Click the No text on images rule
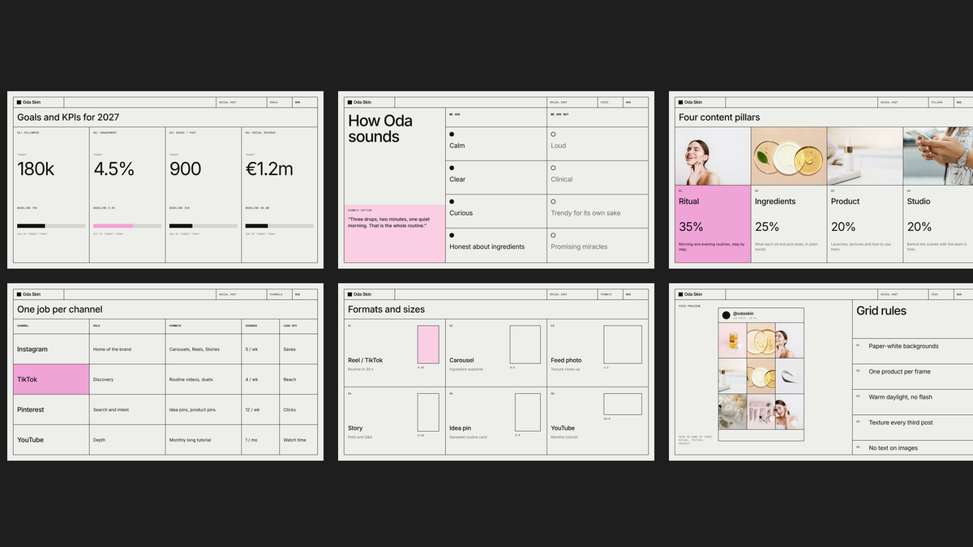973x547 pixels. [894, 448]
